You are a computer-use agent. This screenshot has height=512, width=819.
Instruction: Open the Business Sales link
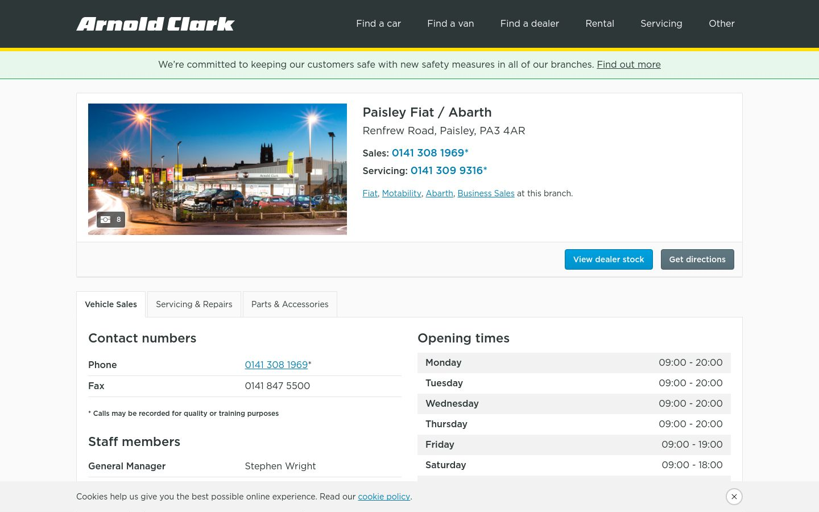point(486,193)
